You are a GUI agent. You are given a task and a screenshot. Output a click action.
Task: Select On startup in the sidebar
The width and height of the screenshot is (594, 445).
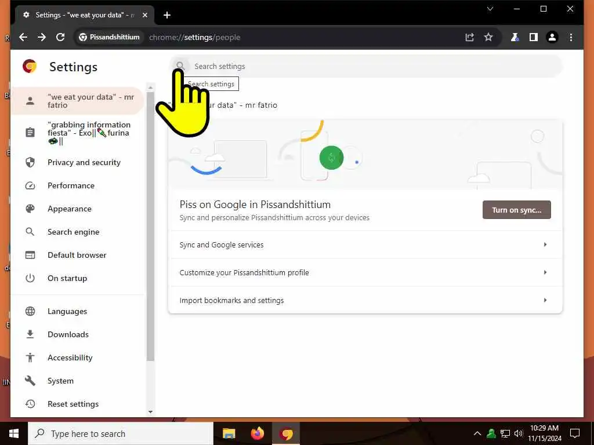tap(78, 278)
